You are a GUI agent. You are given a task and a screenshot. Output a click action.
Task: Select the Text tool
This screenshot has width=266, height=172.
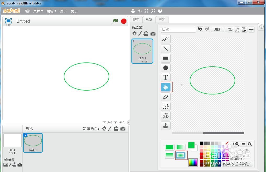166,77
